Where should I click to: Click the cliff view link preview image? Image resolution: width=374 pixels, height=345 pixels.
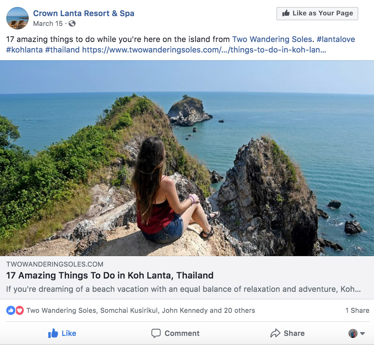[187, 158]
